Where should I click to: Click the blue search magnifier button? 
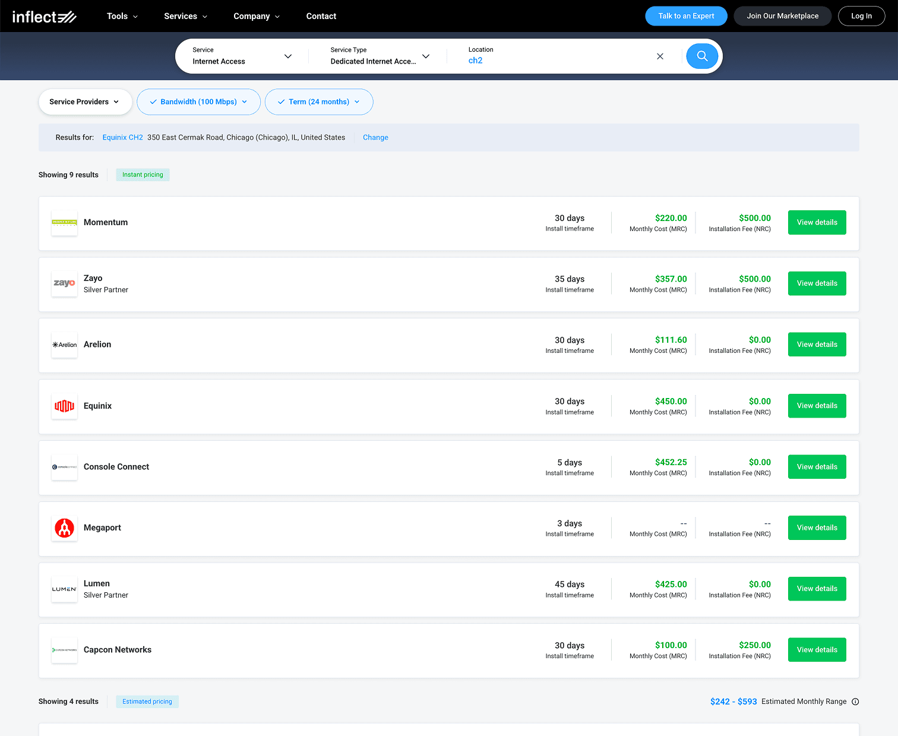[702, 56]
